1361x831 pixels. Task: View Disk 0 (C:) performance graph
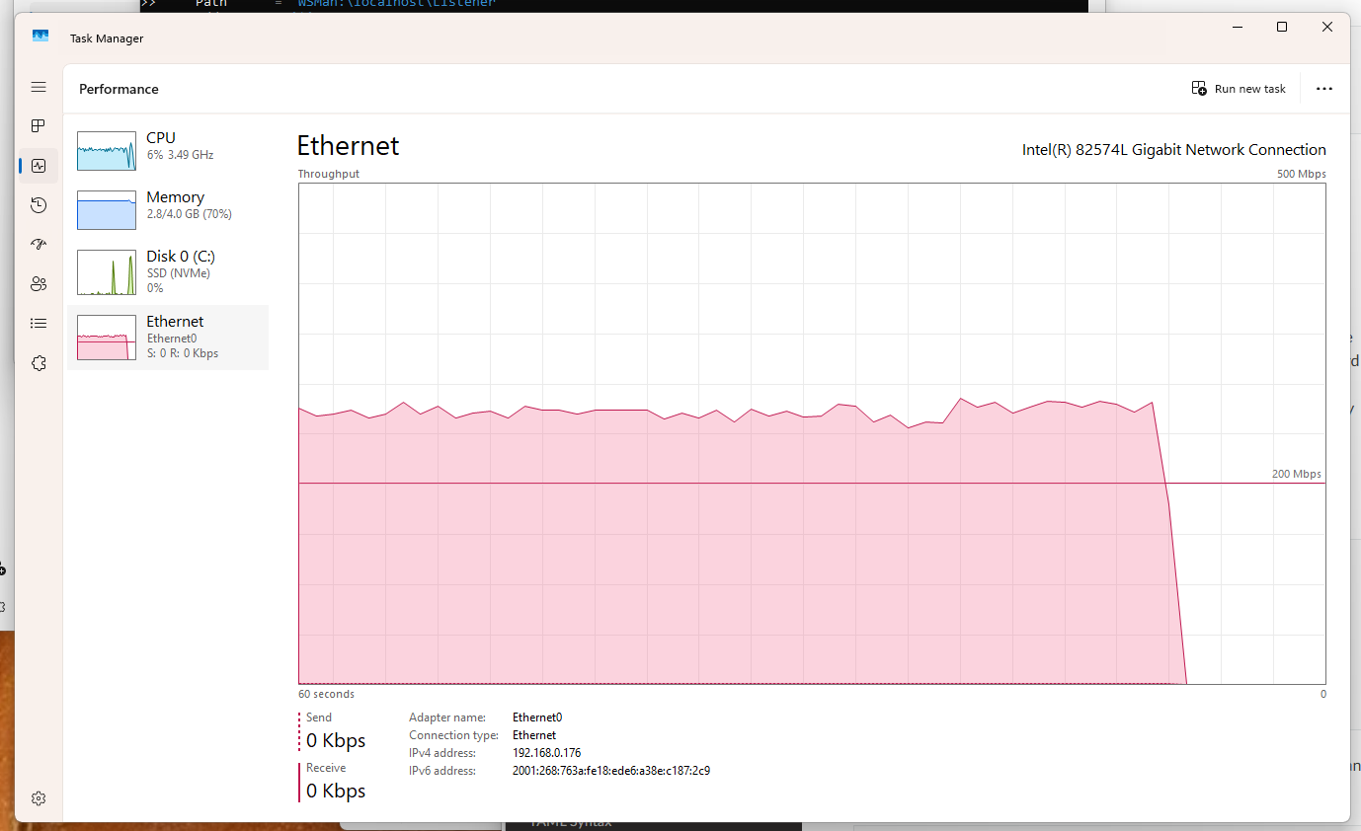point(168,271)
